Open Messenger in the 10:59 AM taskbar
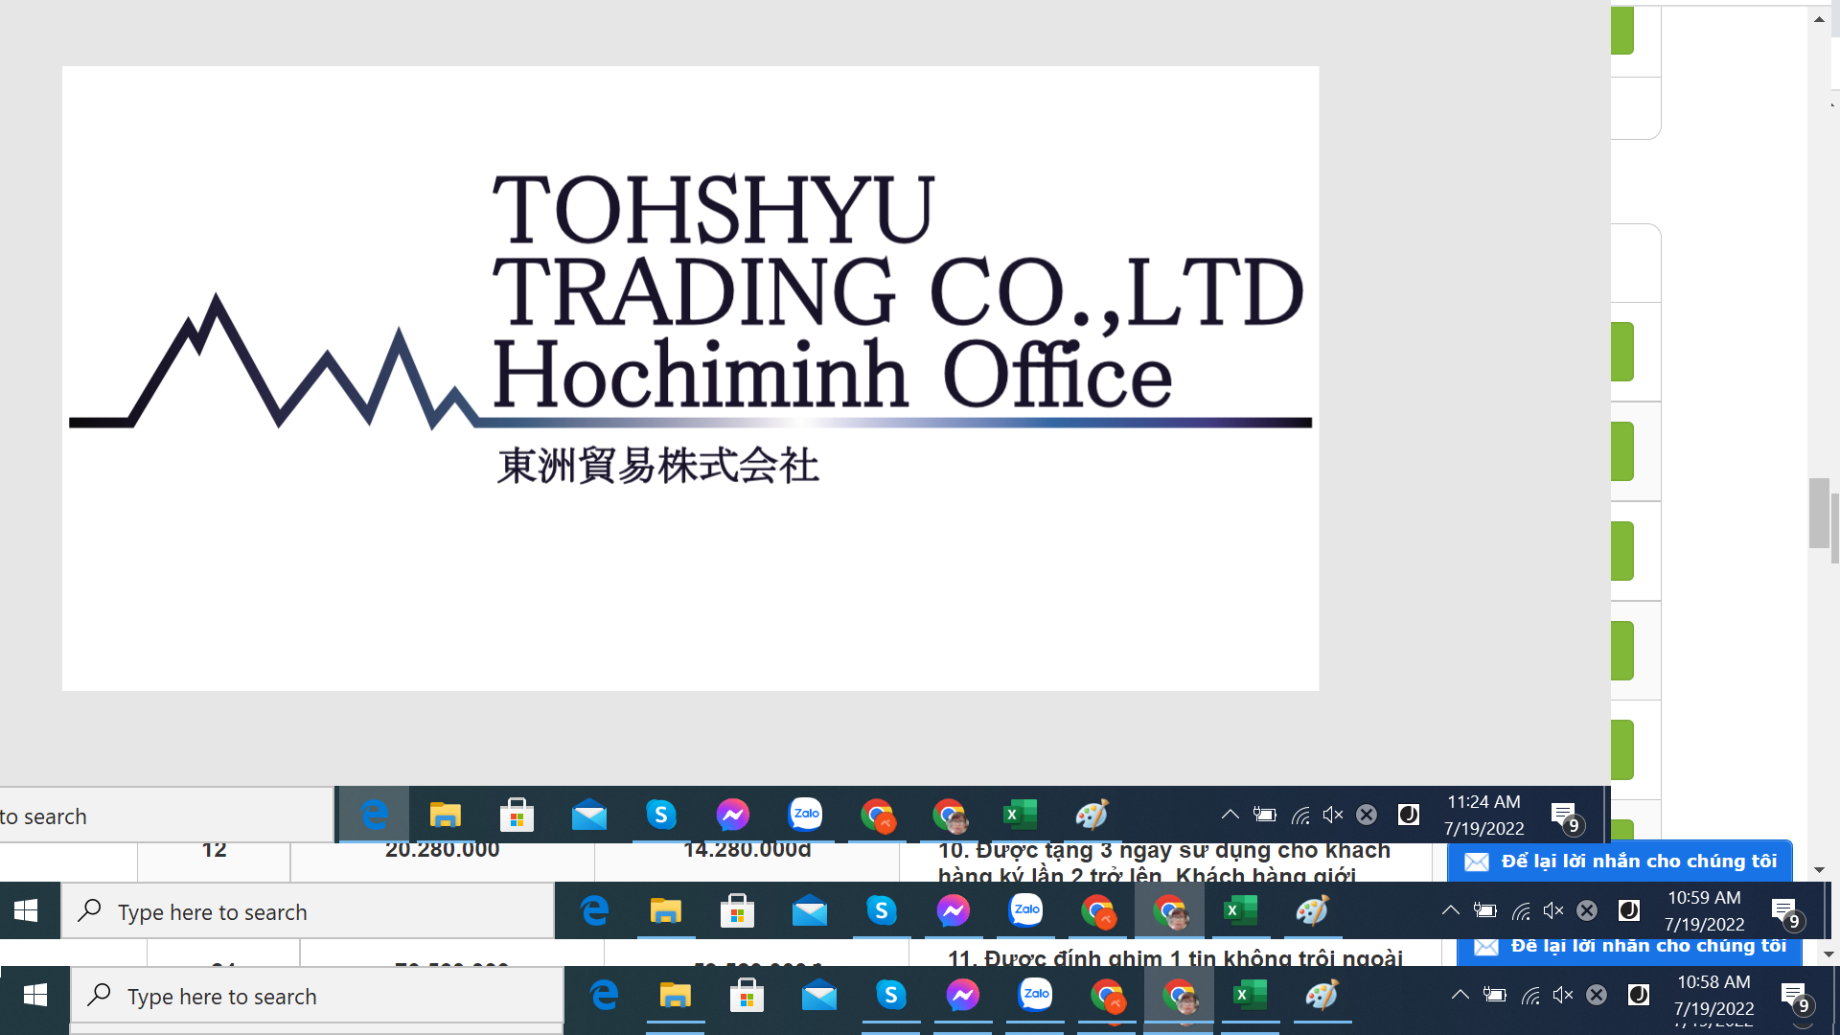 click(x=954, y=911)
